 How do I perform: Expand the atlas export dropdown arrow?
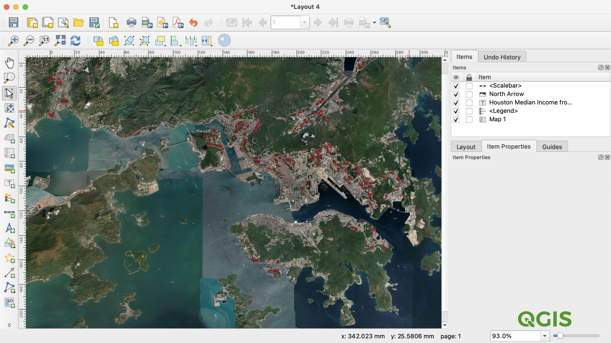[374, 23]
